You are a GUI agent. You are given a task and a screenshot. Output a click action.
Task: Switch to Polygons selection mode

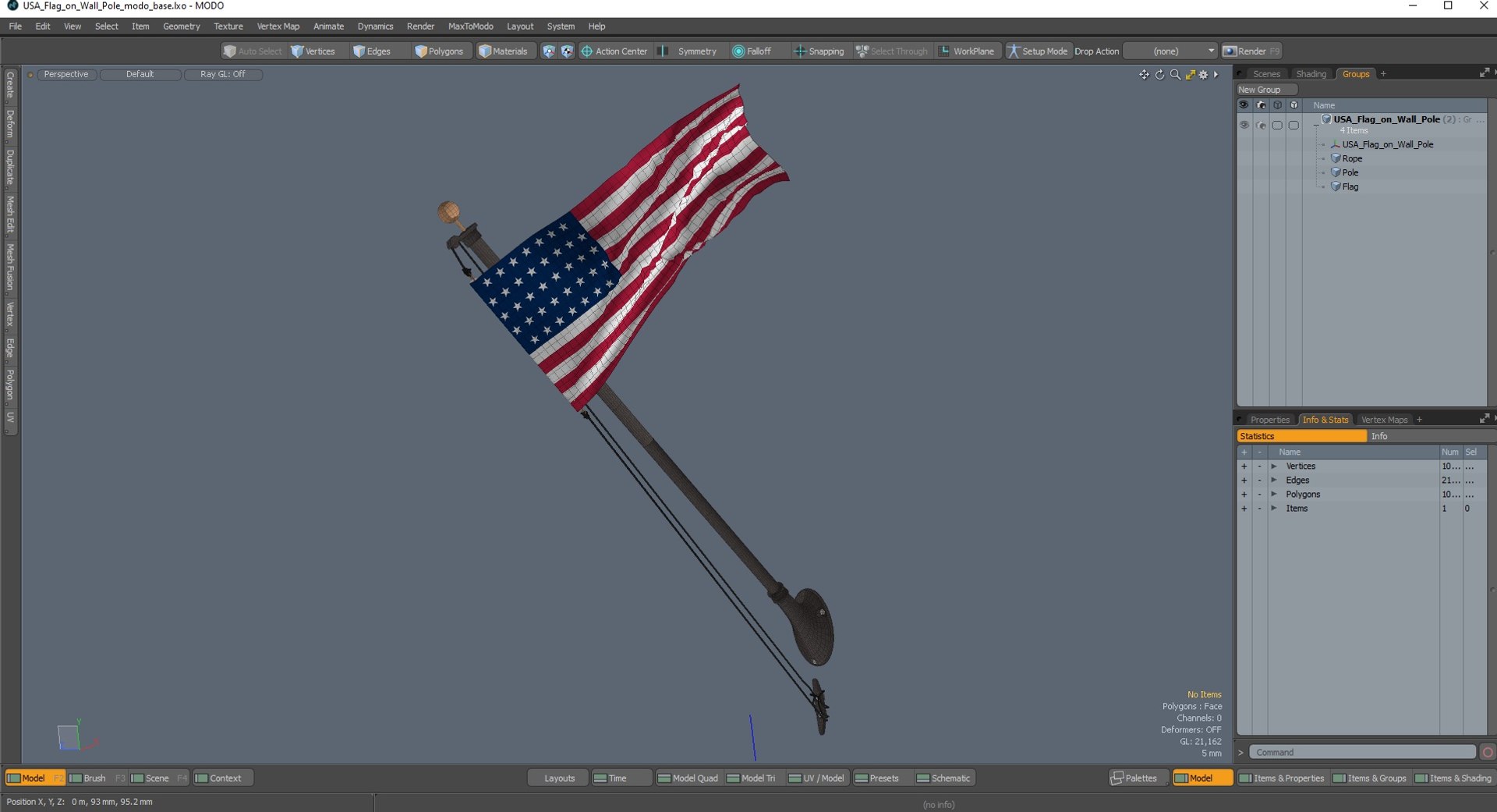440,51
